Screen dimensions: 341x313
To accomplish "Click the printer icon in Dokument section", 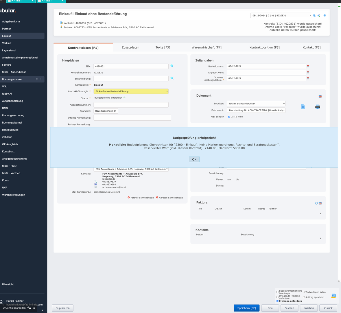I will [x=317, y=107].
